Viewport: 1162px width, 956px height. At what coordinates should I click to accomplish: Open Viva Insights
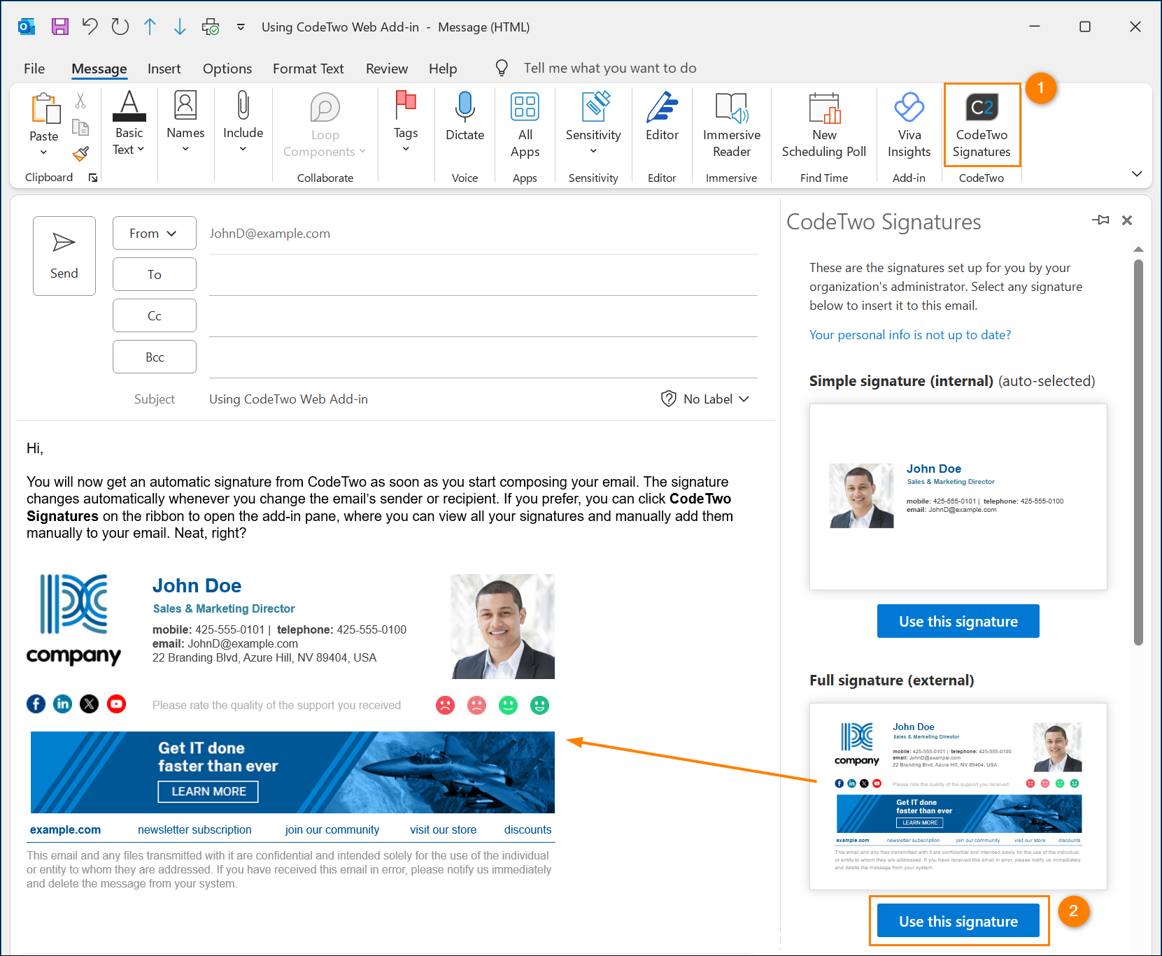909,124
